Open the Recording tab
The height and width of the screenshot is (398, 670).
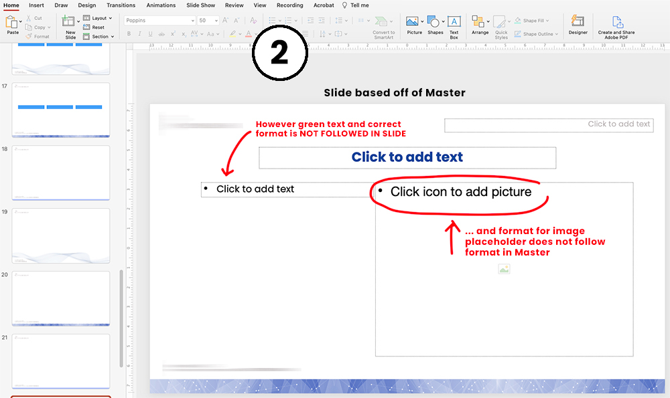click(289, 5)
